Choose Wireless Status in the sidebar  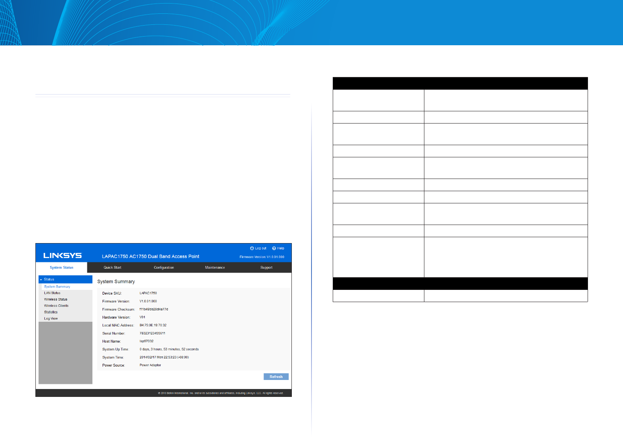56,299
